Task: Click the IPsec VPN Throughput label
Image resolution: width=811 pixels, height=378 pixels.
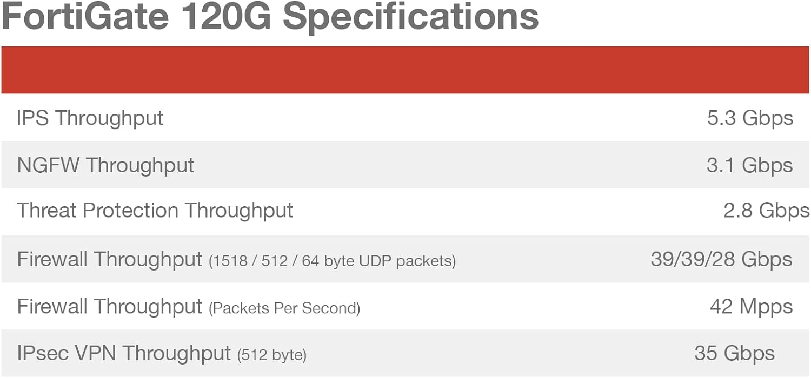Action: [x=124, y=354]
